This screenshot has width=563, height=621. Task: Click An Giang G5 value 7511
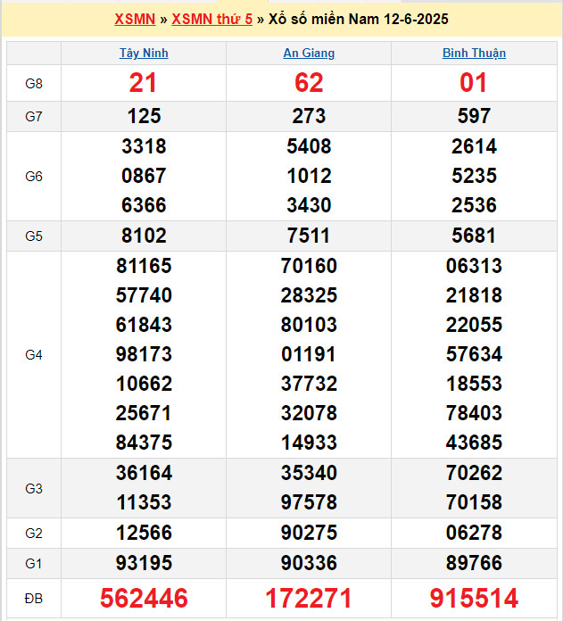click(309, 236)
